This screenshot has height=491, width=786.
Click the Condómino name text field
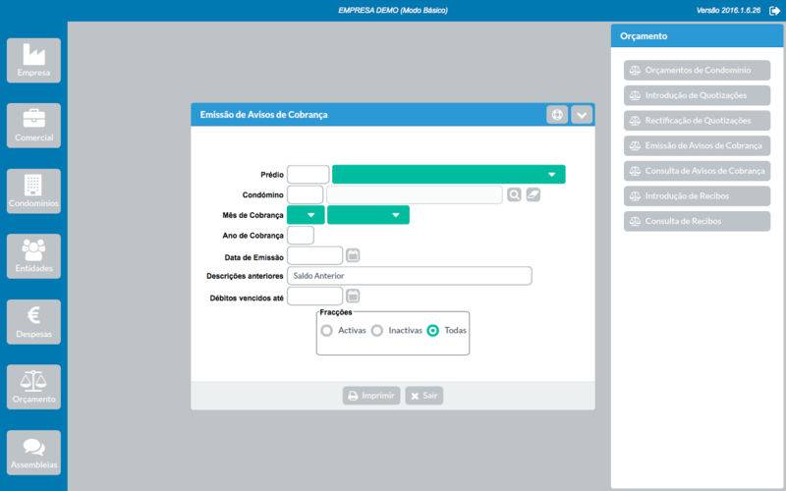(x=414, y=194)
